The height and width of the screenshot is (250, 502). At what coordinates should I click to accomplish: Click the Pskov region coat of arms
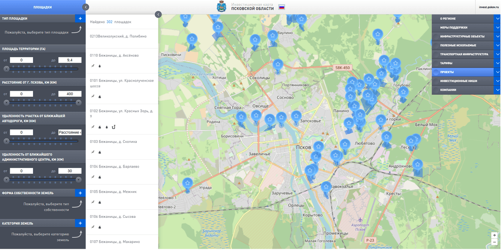coord(221,7)
